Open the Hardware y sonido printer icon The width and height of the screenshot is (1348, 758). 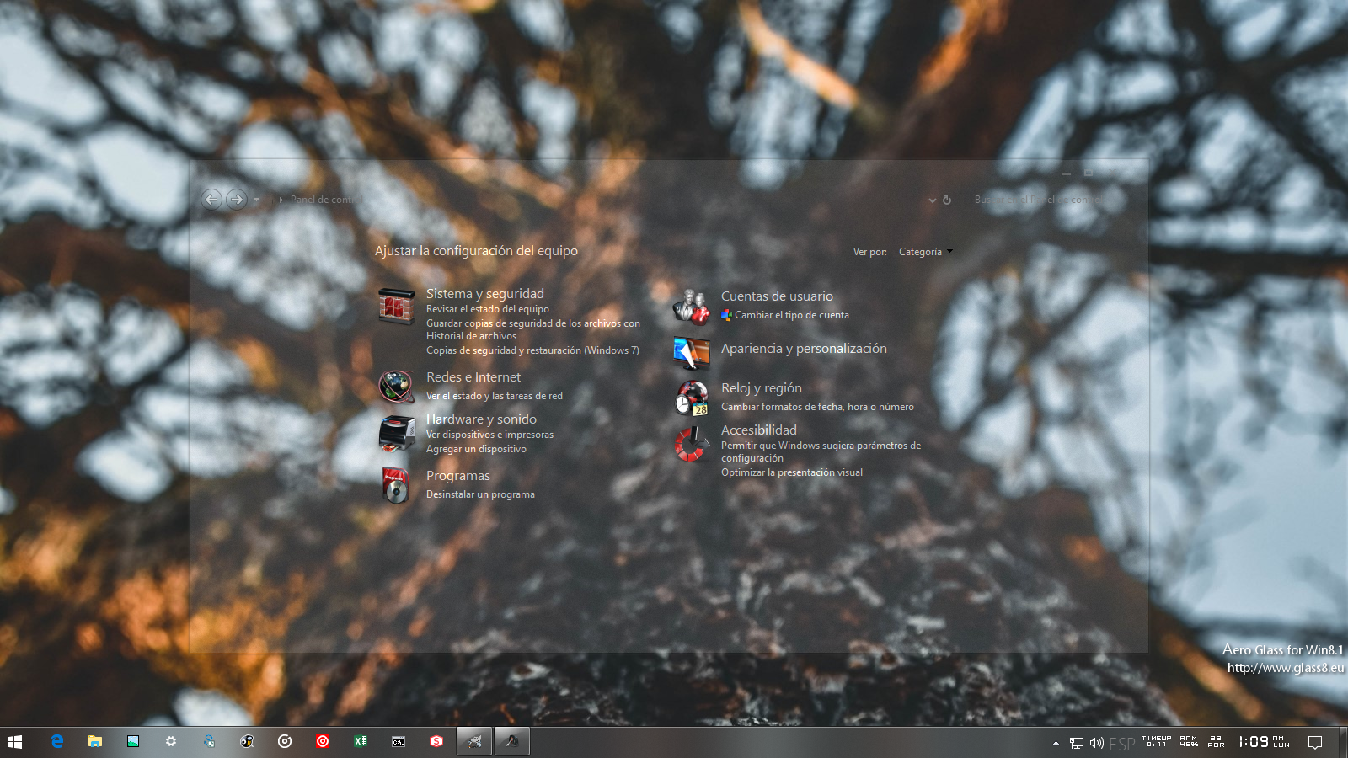[396, 434]
